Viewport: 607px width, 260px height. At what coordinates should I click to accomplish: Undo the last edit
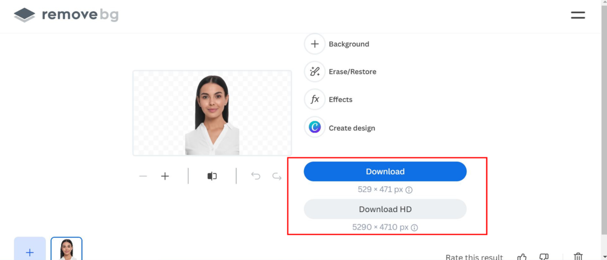coord(255,176)
